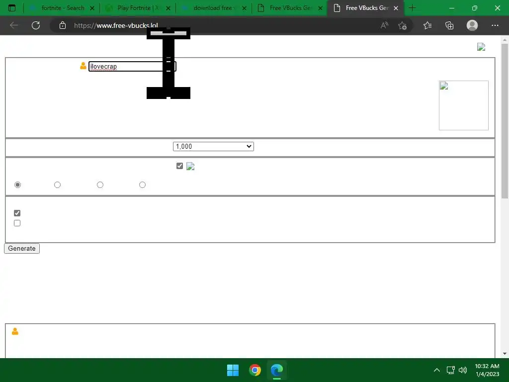Reload the page with the refresh icon
The width and height of the screenshot is (509, 382).
(x=36, y=25)
